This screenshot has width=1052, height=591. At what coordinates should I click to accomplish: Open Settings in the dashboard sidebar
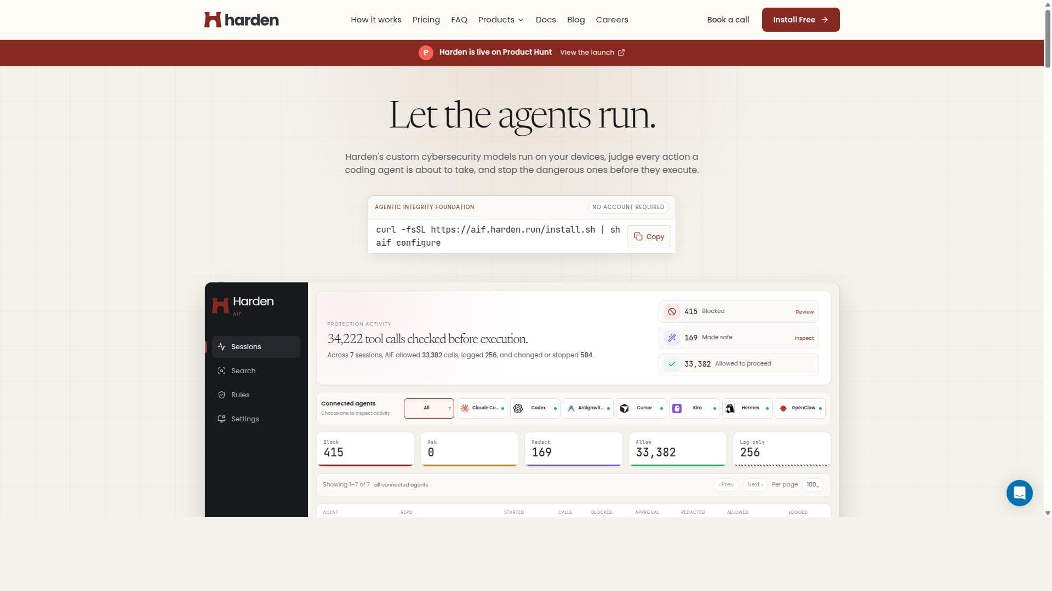coord(256,419)
